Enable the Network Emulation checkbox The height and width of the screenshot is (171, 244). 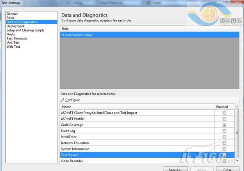[224, 143]
